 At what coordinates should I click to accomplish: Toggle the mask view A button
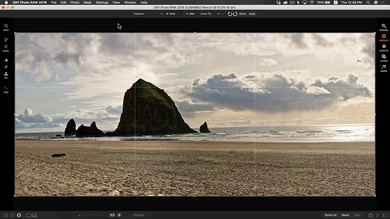point(112,215)
